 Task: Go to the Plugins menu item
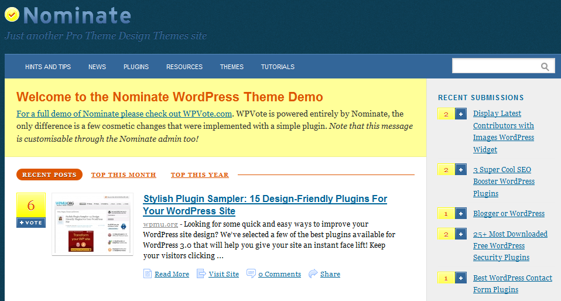tap(136, 67)
